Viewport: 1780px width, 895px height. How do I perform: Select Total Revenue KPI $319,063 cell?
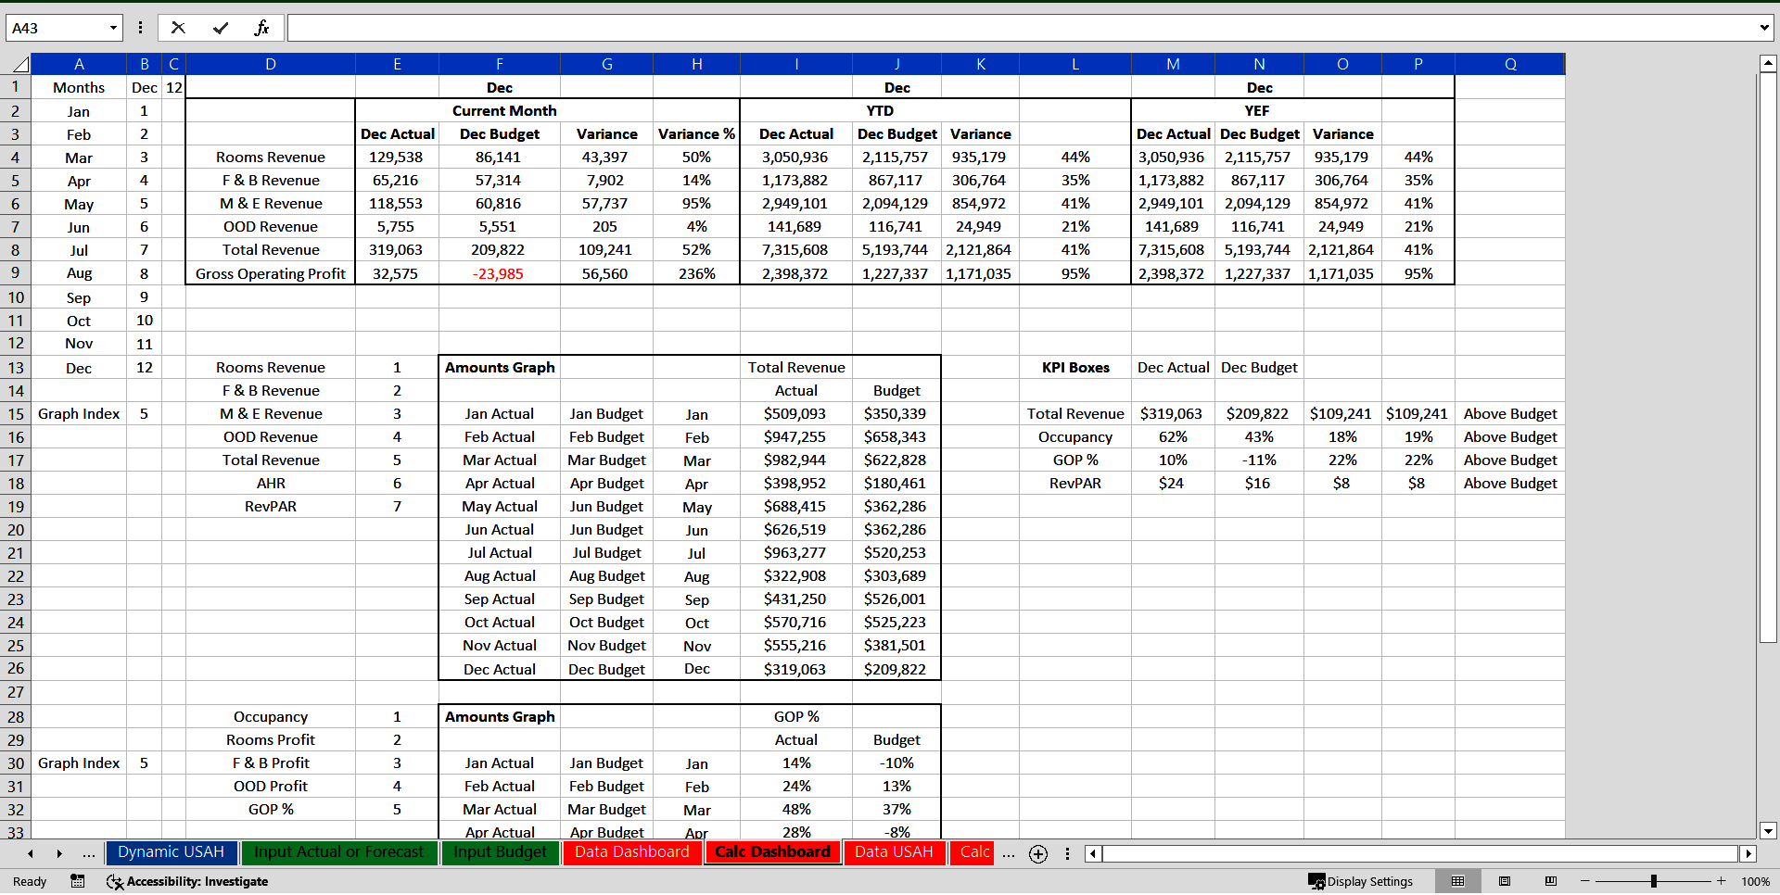click(x=1173, y=414)
